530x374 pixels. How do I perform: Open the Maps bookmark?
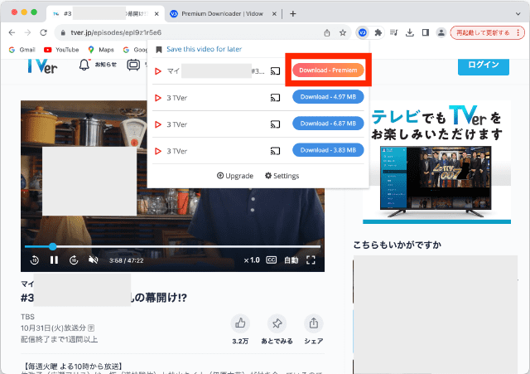(x=101, y=50)
